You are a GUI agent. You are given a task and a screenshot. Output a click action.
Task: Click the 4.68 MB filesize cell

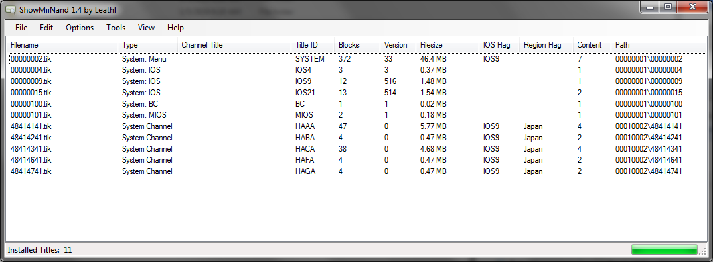[x=434, y=149]
